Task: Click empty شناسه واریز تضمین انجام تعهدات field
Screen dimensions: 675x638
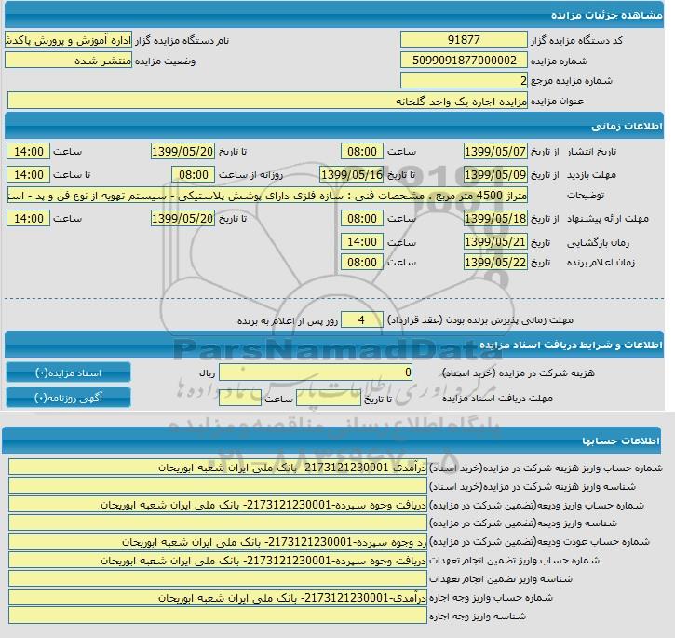Action: [218, 578]
